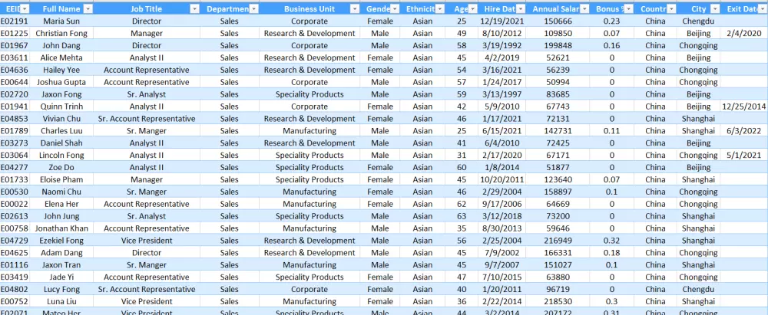
Task: Open the Ethnicity filter dropdown arrow
Action: (x=440, y=9)
